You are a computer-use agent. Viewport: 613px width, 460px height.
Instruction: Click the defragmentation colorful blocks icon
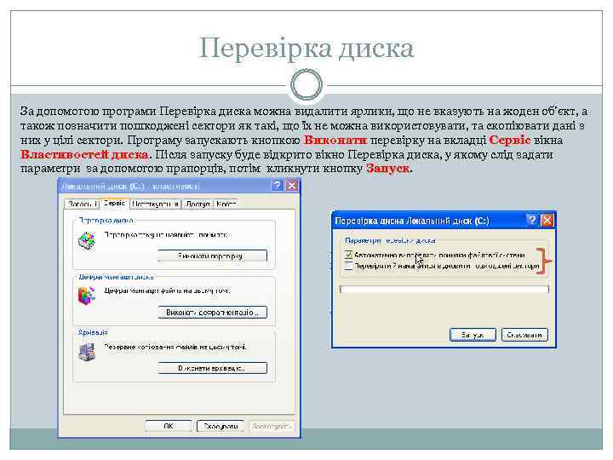[x=86, y=296]
